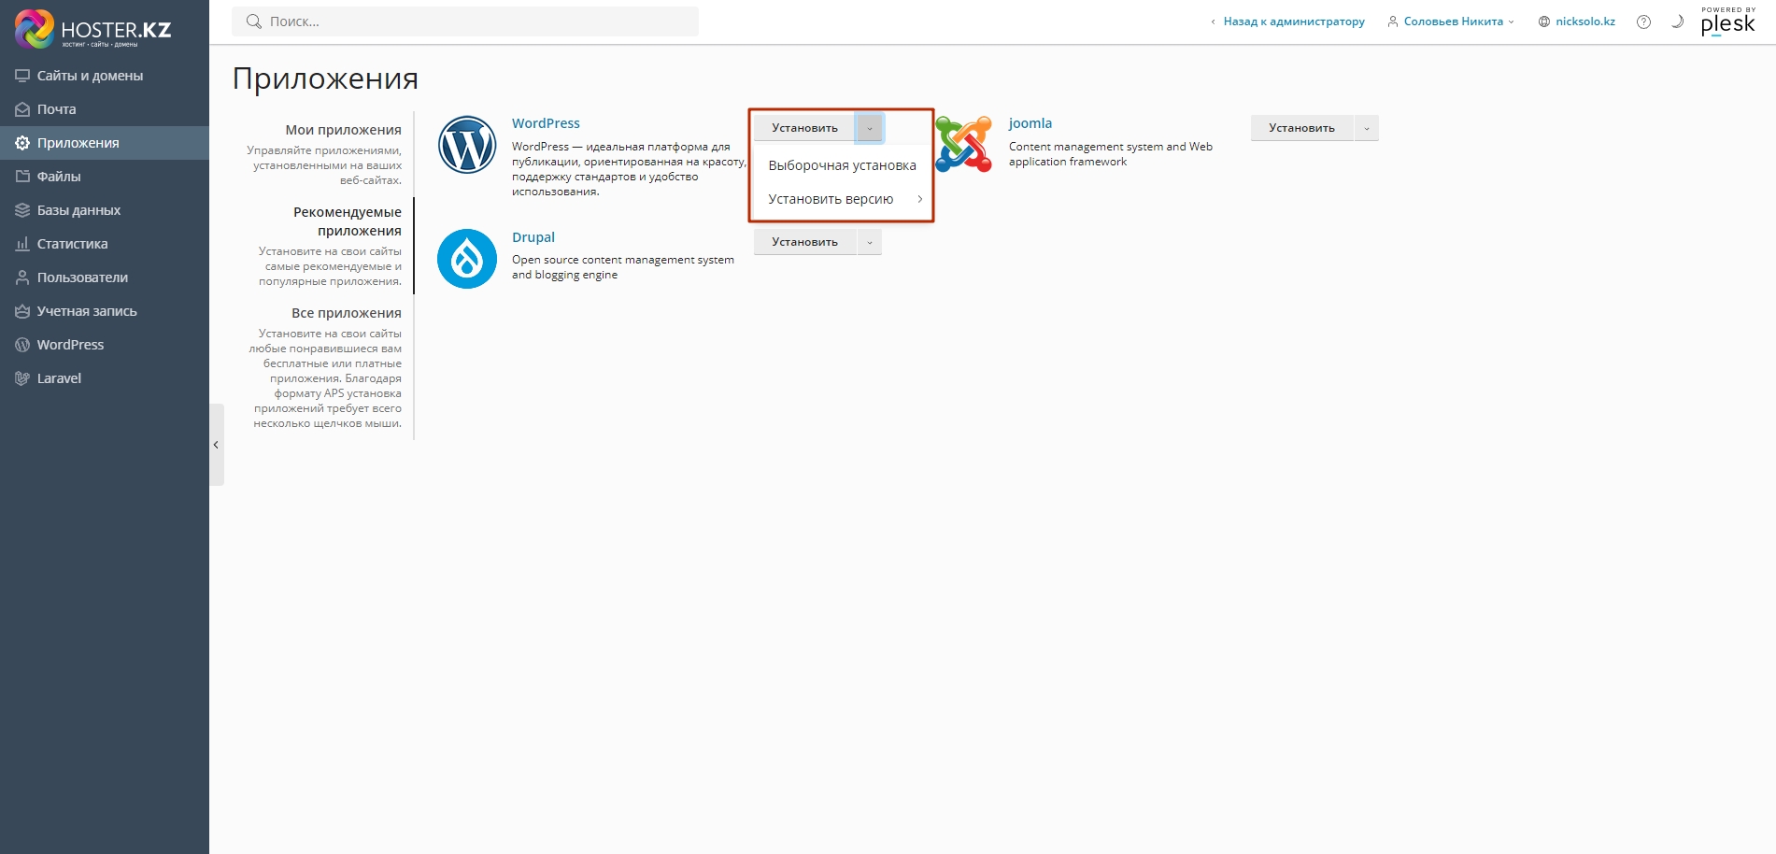Click Установить for WordPress
This screenshot has height=854, width=1776.
804,128
